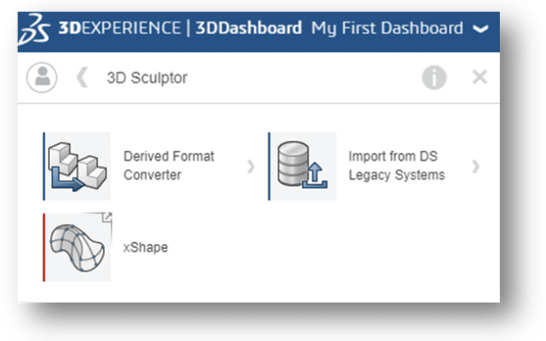Open the Derived Format Converter text label

[169, 166]
